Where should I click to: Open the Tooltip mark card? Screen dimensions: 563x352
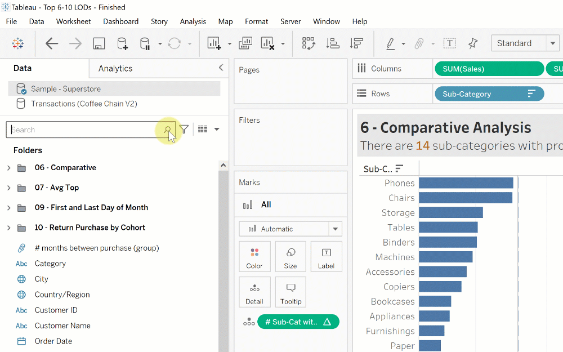tap(291, 292)
